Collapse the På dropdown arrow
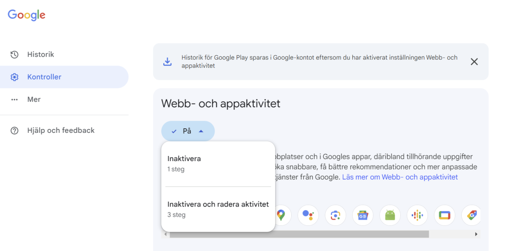This screenshot has width=505, height=251. (201, 131)
